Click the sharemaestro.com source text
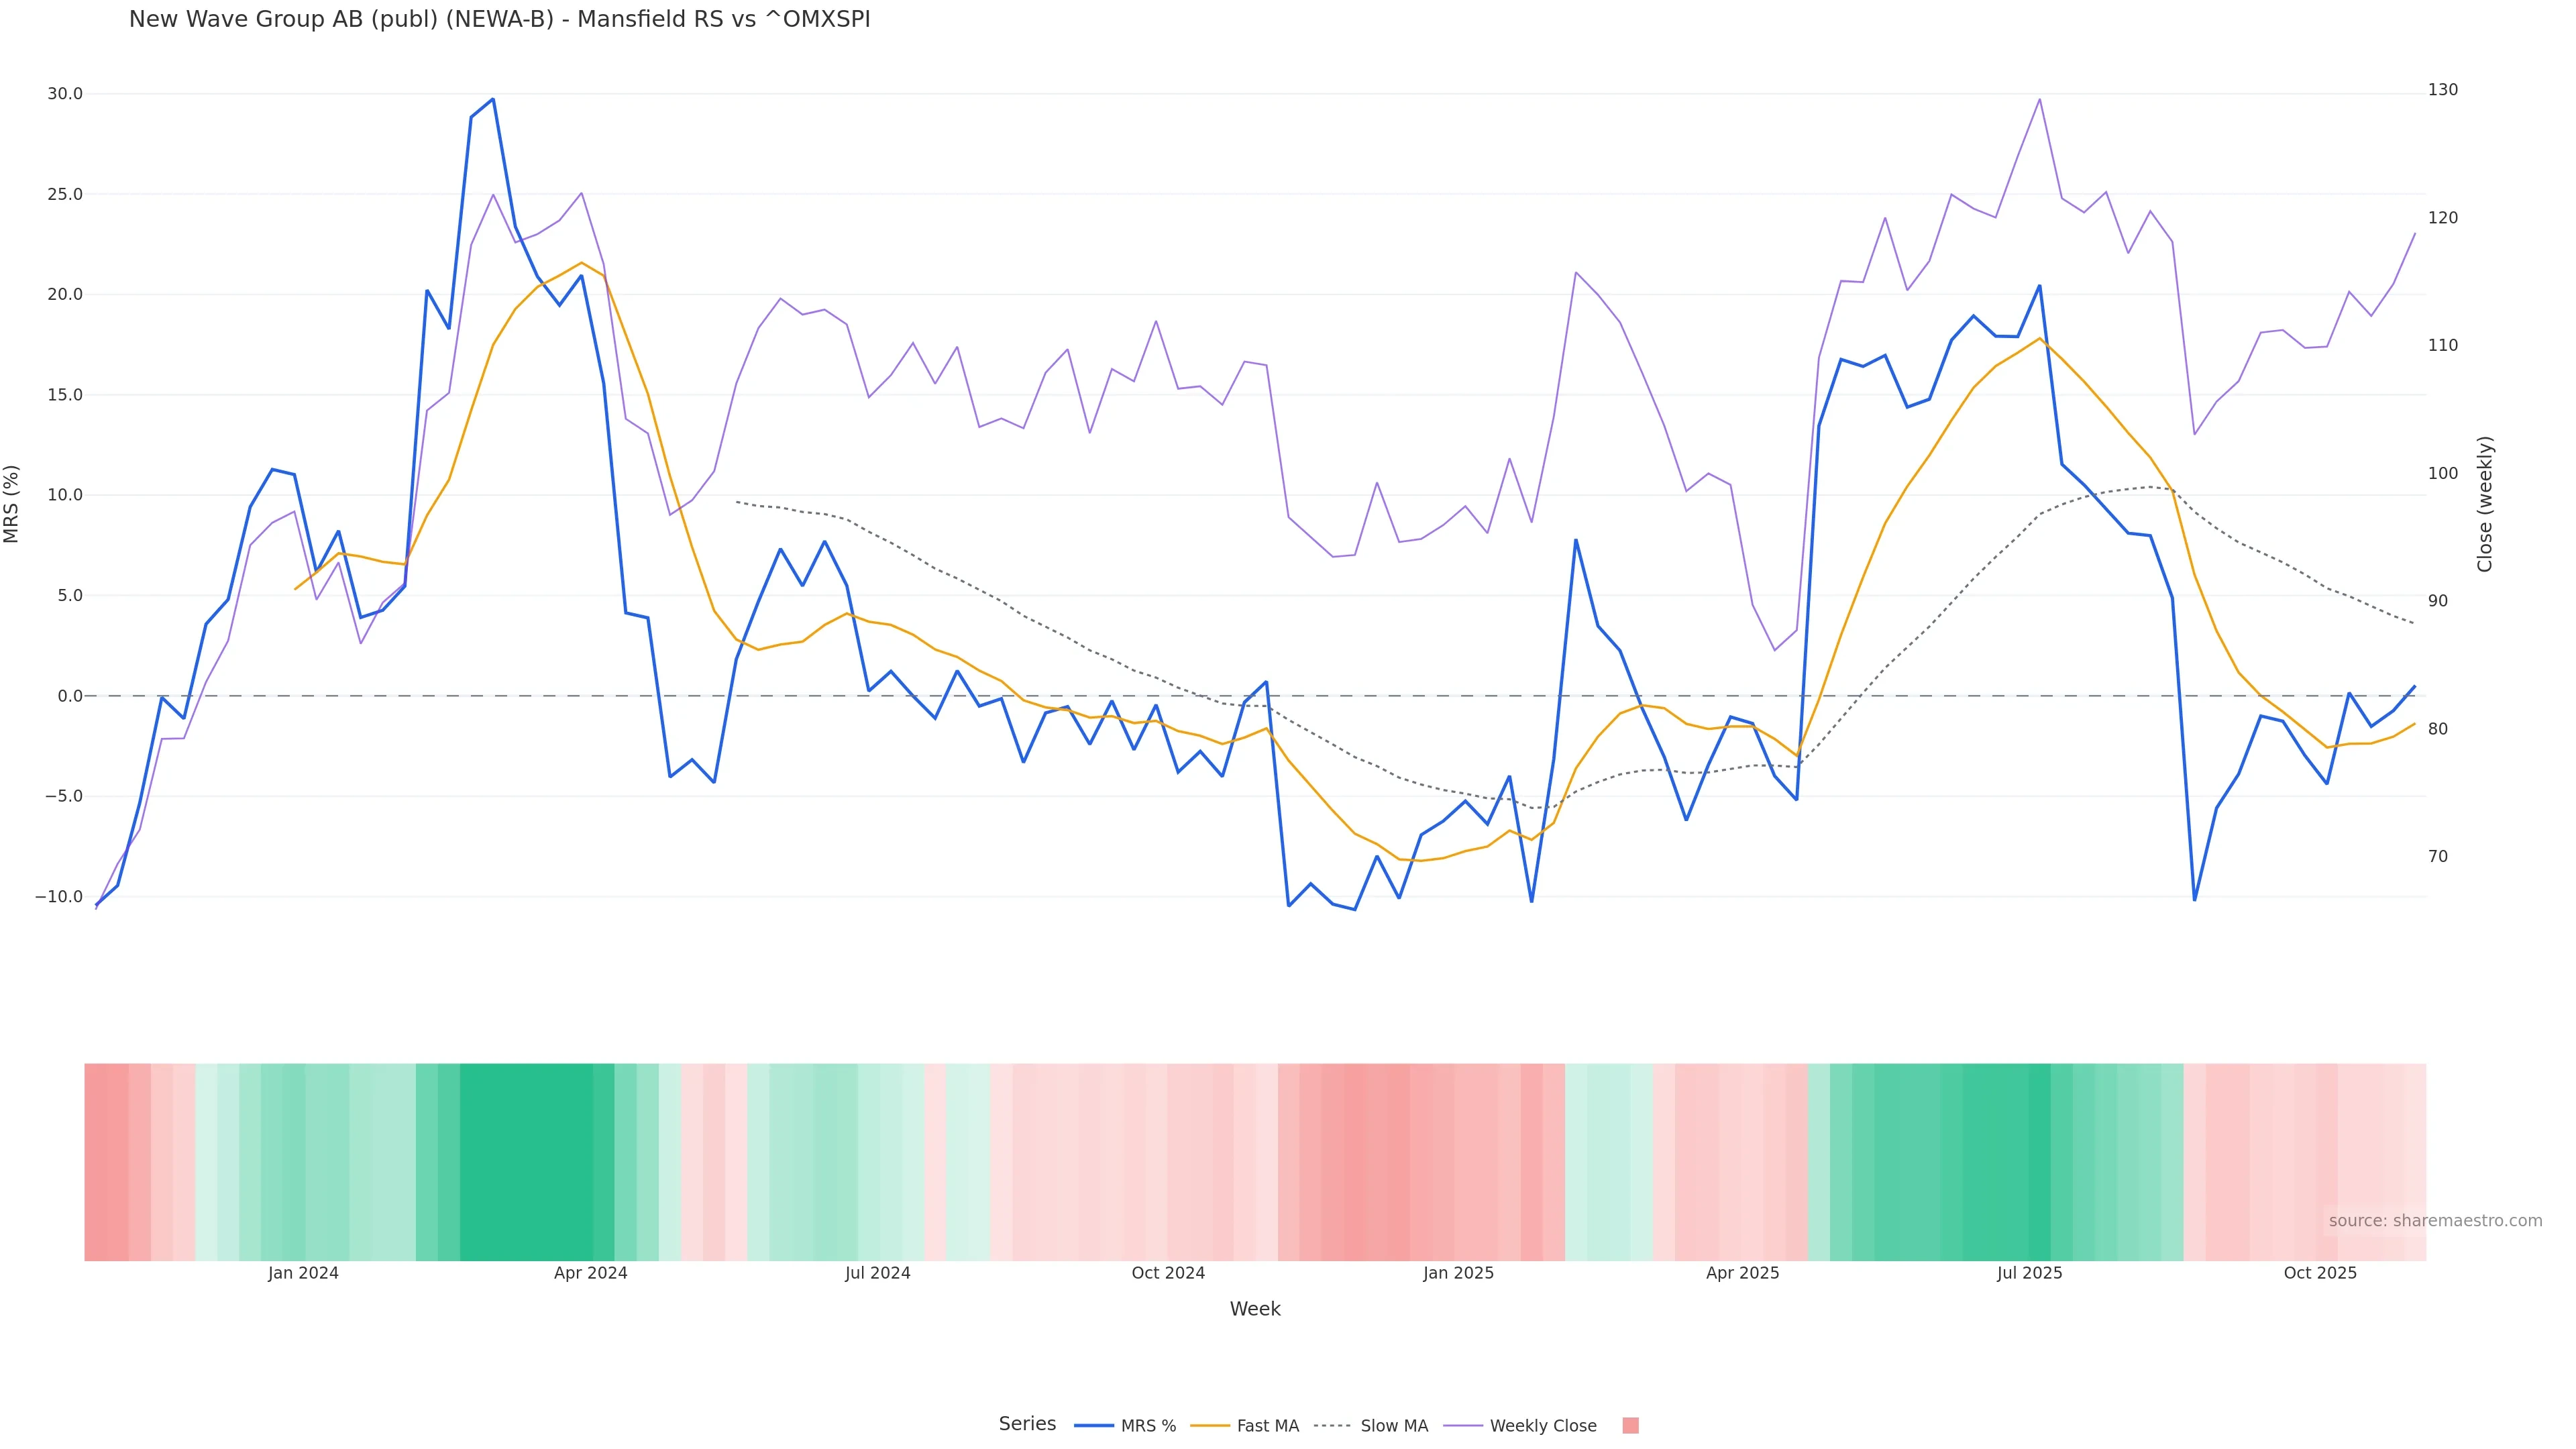Viewport: 2576px width, 1449px height. [x=2434, y=1221]
